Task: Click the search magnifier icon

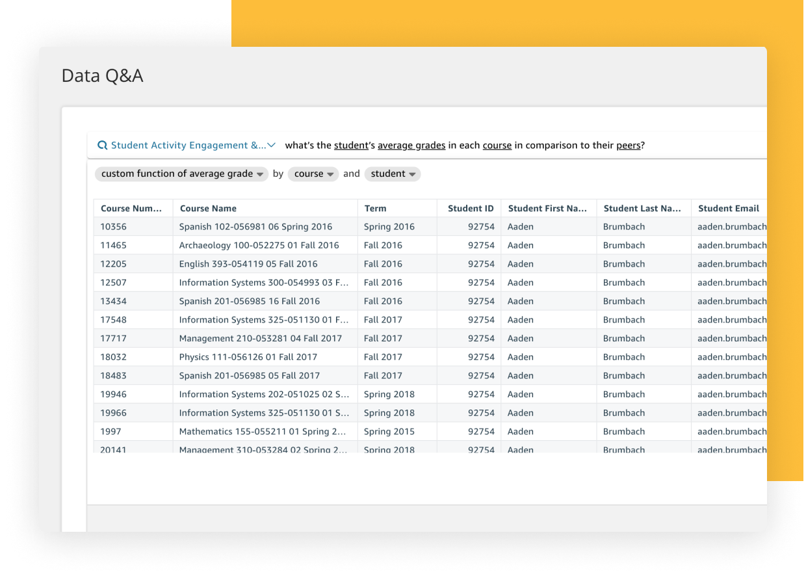Action: pos(102,146)
